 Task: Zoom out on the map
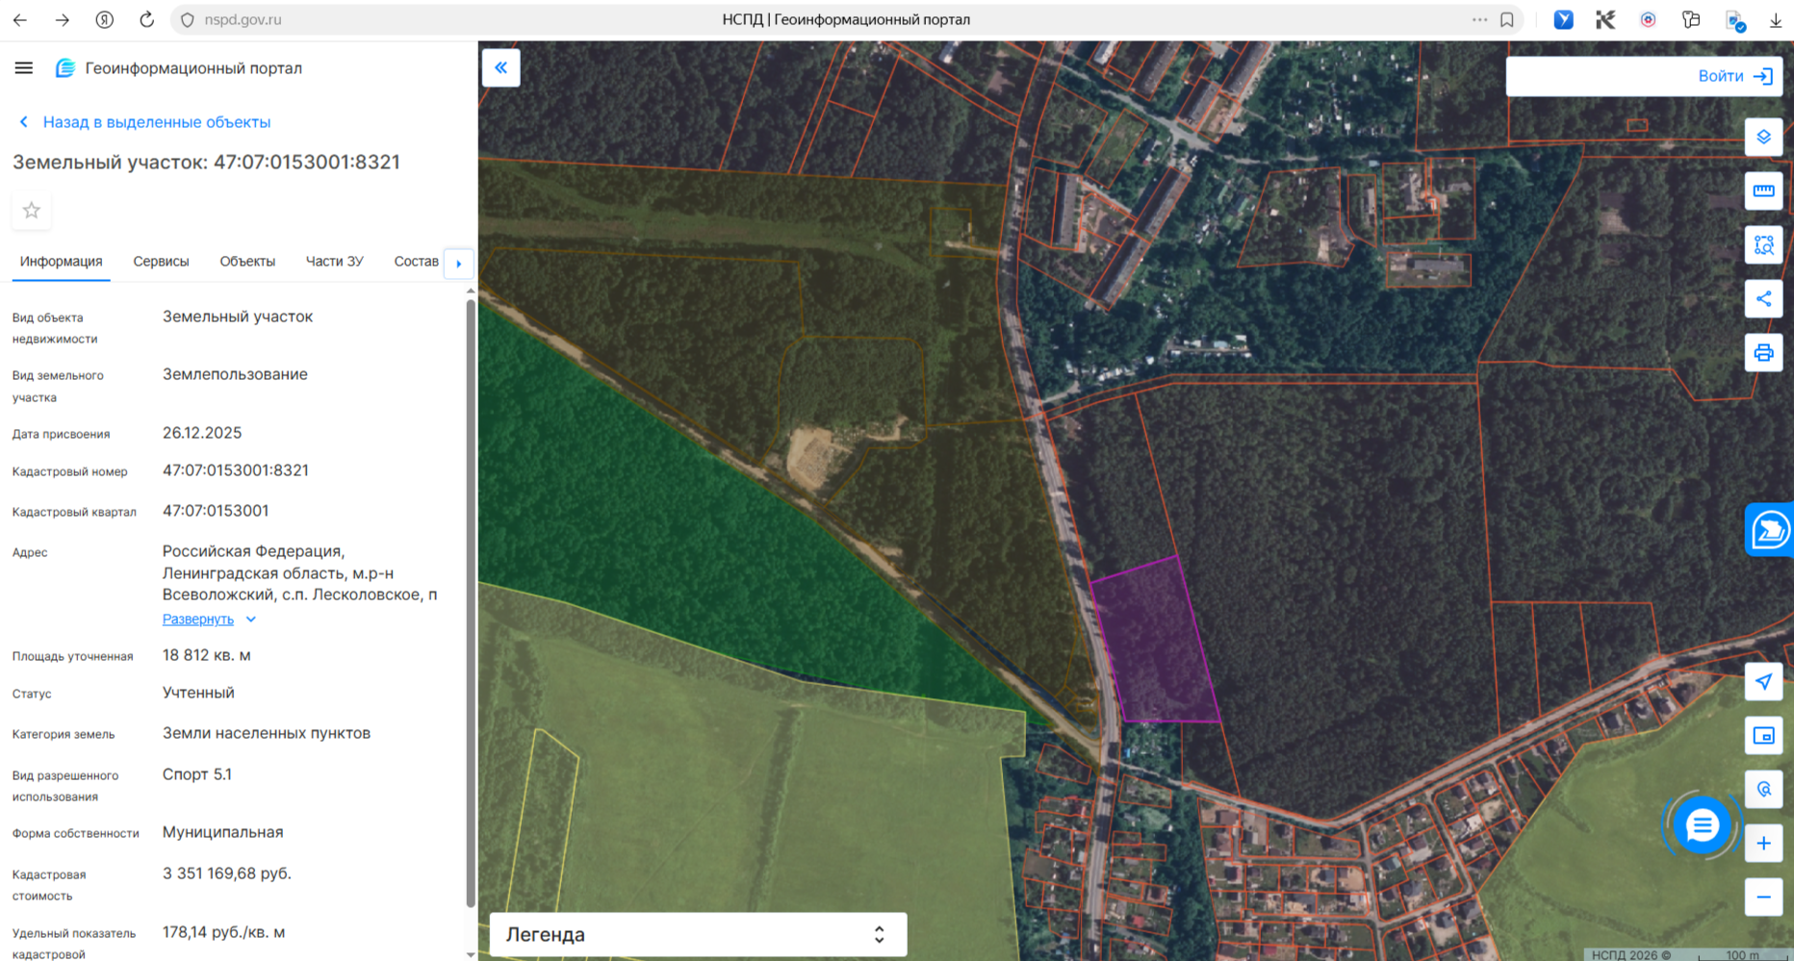(x=1763, y=898)
